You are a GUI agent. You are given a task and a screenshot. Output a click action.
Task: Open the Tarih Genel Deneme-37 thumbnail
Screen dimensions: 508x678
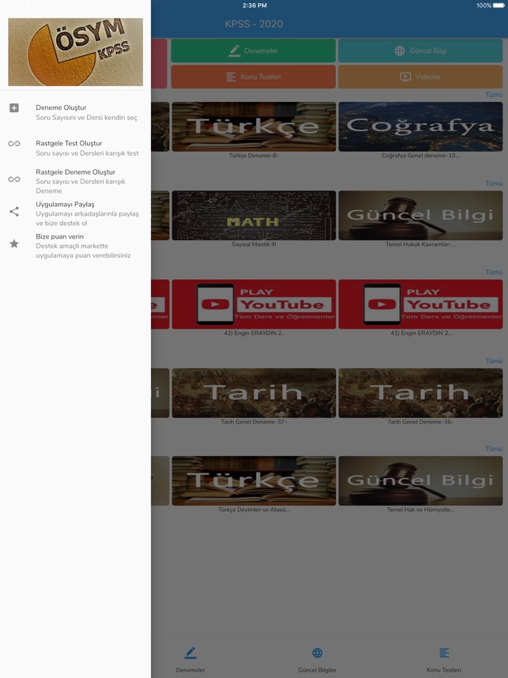pos(254,393)
